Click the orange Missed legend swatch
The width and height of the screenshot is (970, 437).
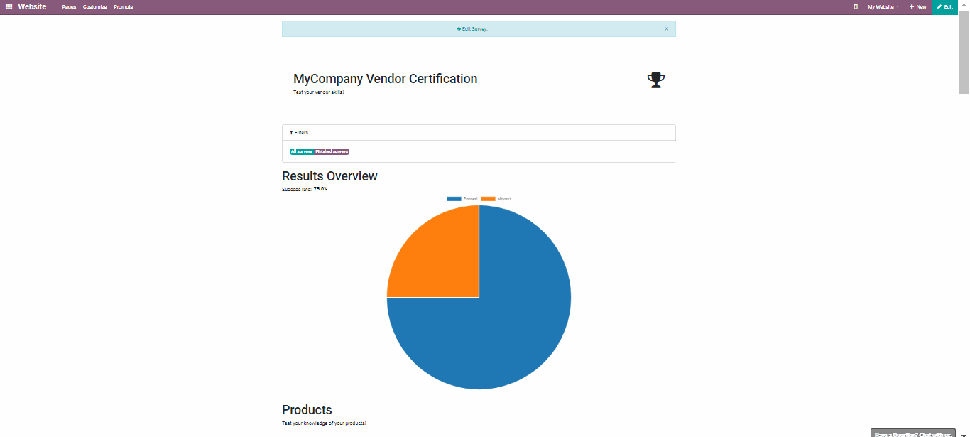point(488,199)
